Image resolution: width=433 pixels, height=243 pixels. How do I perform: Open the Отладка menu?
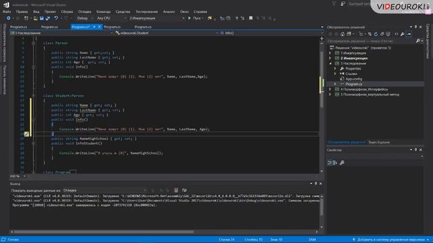pos(85,11)
